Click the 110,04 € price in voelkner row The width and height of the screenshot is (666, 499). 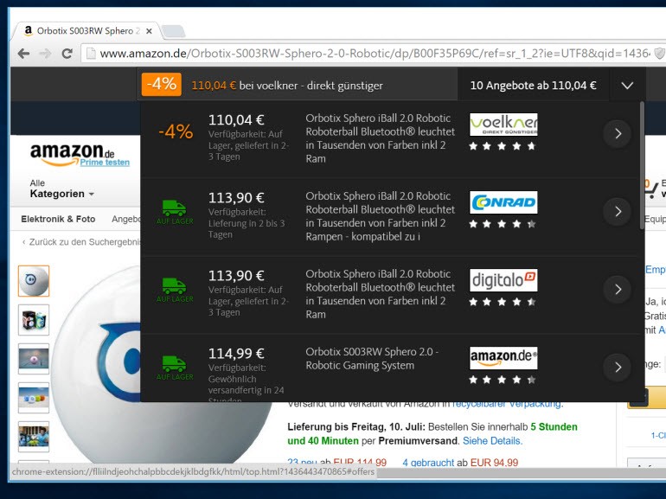click(236, 119)
